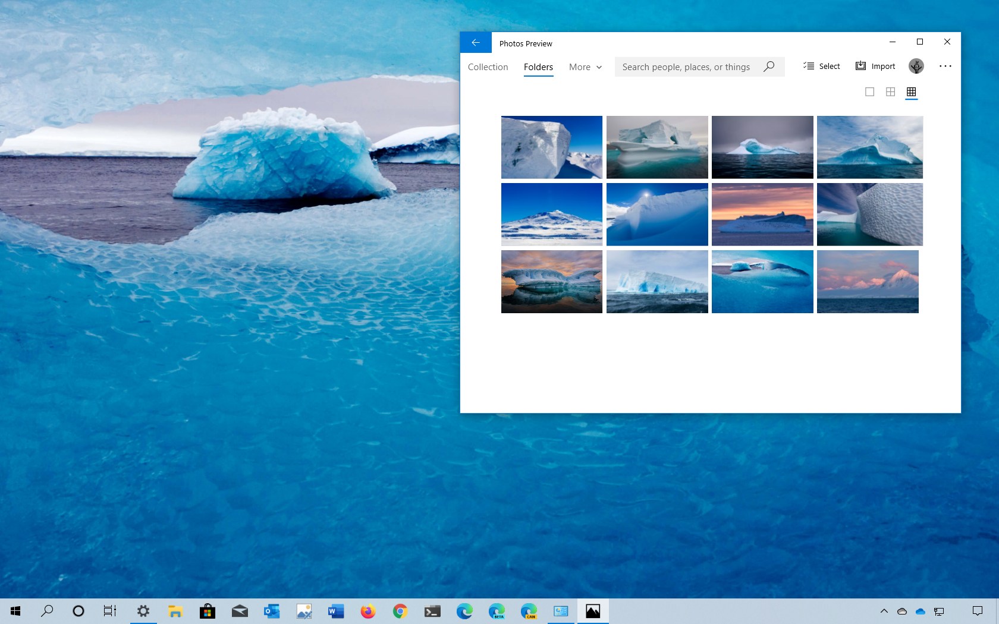
Task: Switch to the large single-tile view
Action: coord(870,92)
